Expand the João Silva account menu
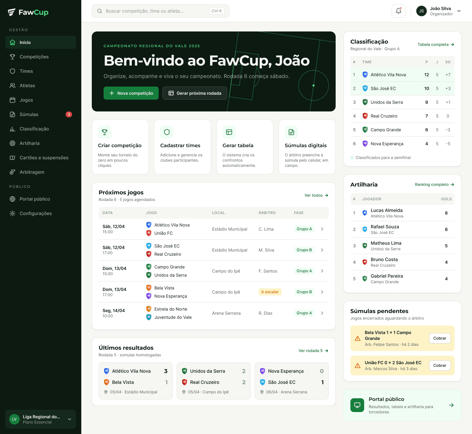 click(459, 11)
